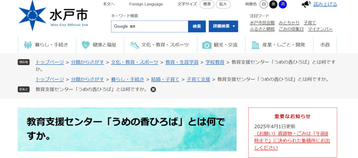Screen dimensions: 358x158
Task: Click the camera icon for 観光・交流
Action: point(207,45)
